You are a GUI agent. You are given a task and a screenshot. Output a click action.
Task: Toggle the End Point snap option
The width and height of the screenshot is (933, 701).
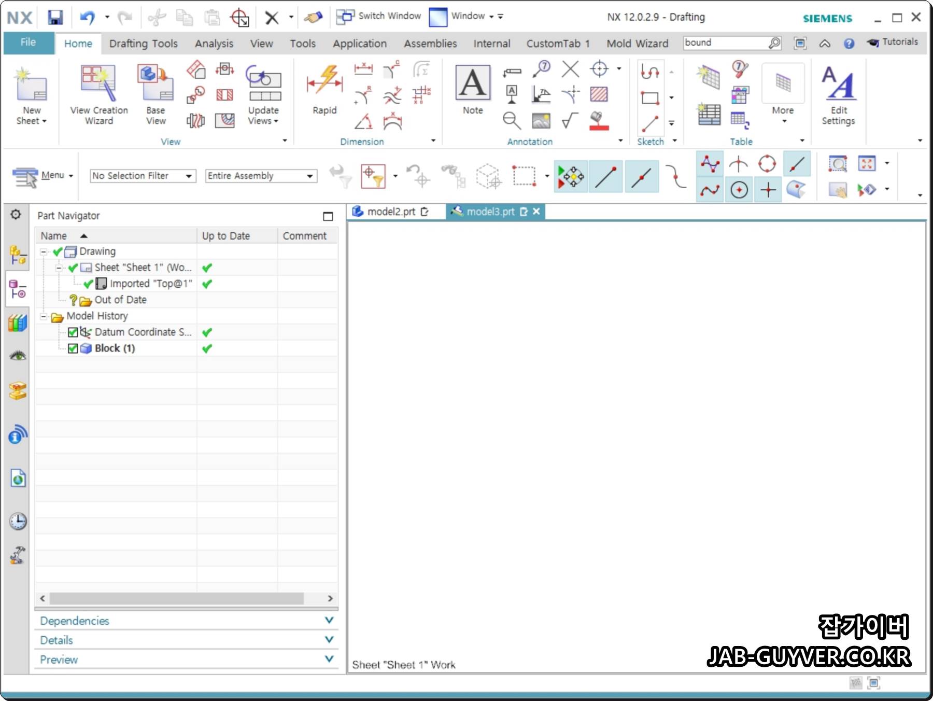tap(605, 176)
